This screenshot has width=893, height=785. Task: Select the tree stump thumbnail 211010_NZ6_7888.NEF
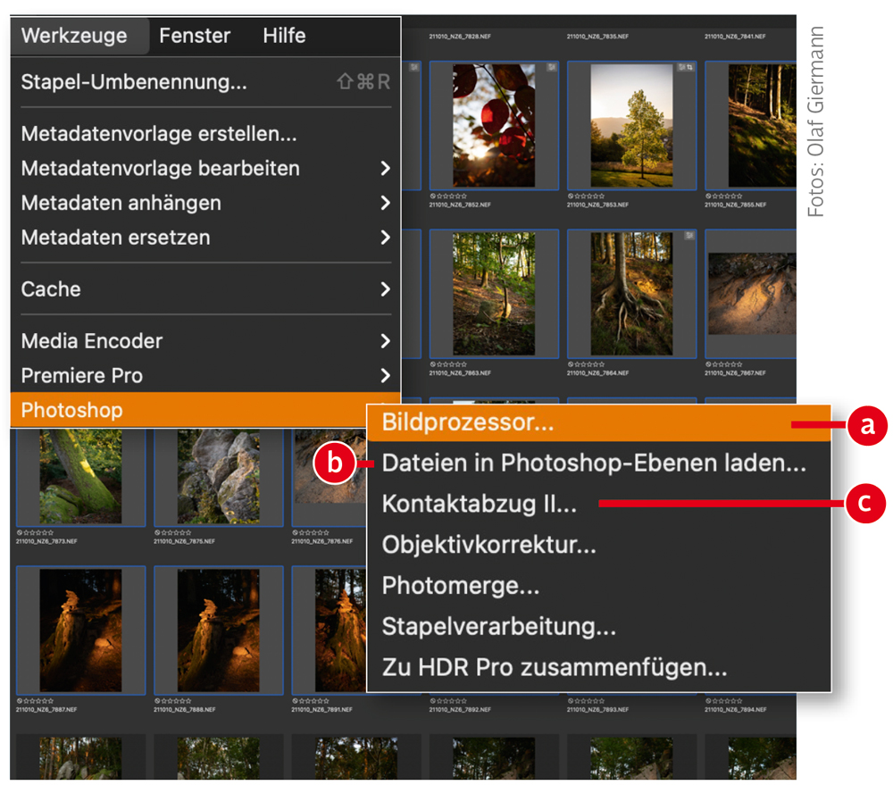click(219, 630)
